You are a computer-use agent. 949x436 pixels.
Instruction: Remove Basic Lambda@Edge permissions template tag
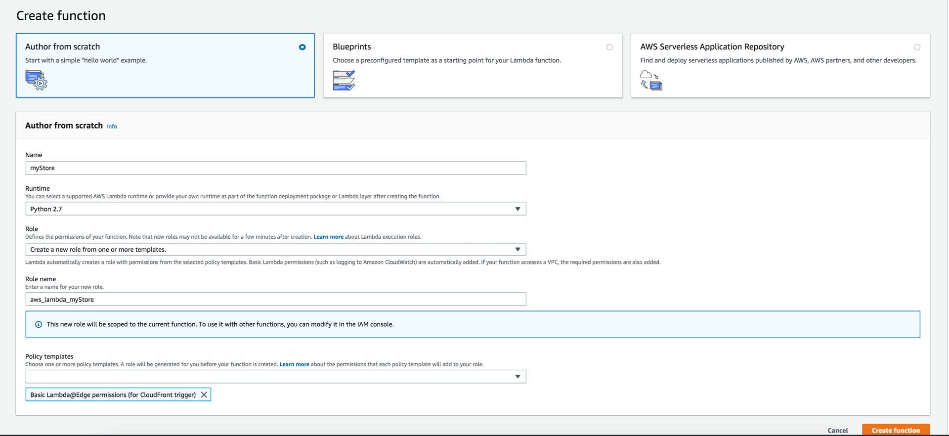coord(204,394)
